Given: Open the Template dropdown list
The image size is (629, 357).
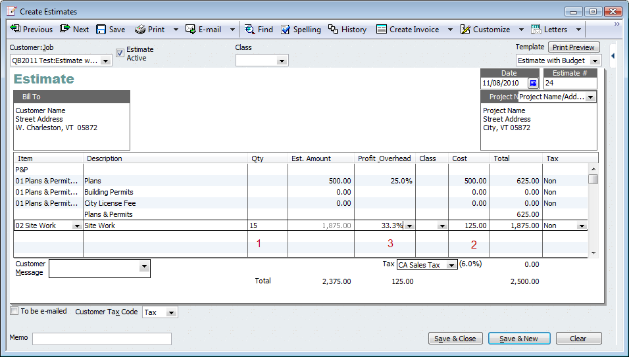Looking at the screenshot, I should pyautogui.click(x=595, y=61).
